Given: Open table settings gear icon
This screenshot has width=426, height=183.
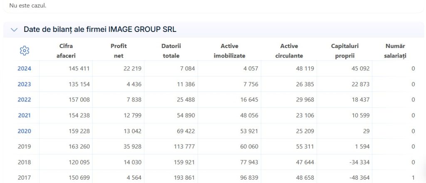Looking at the screenshot, I should tap(25, 51).
